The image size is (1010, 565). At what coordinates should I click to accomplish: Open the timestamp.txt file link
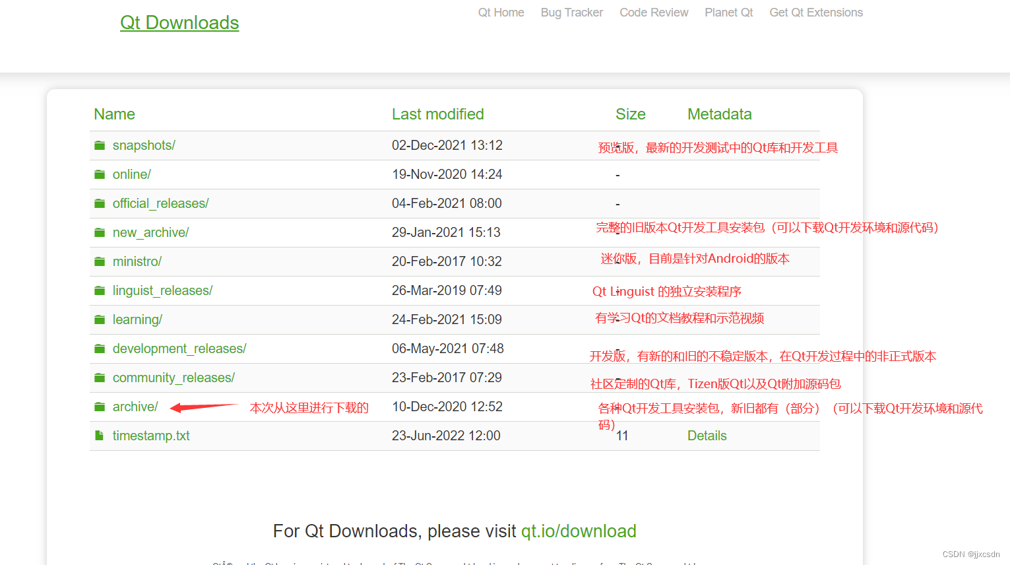click(151, 436)
